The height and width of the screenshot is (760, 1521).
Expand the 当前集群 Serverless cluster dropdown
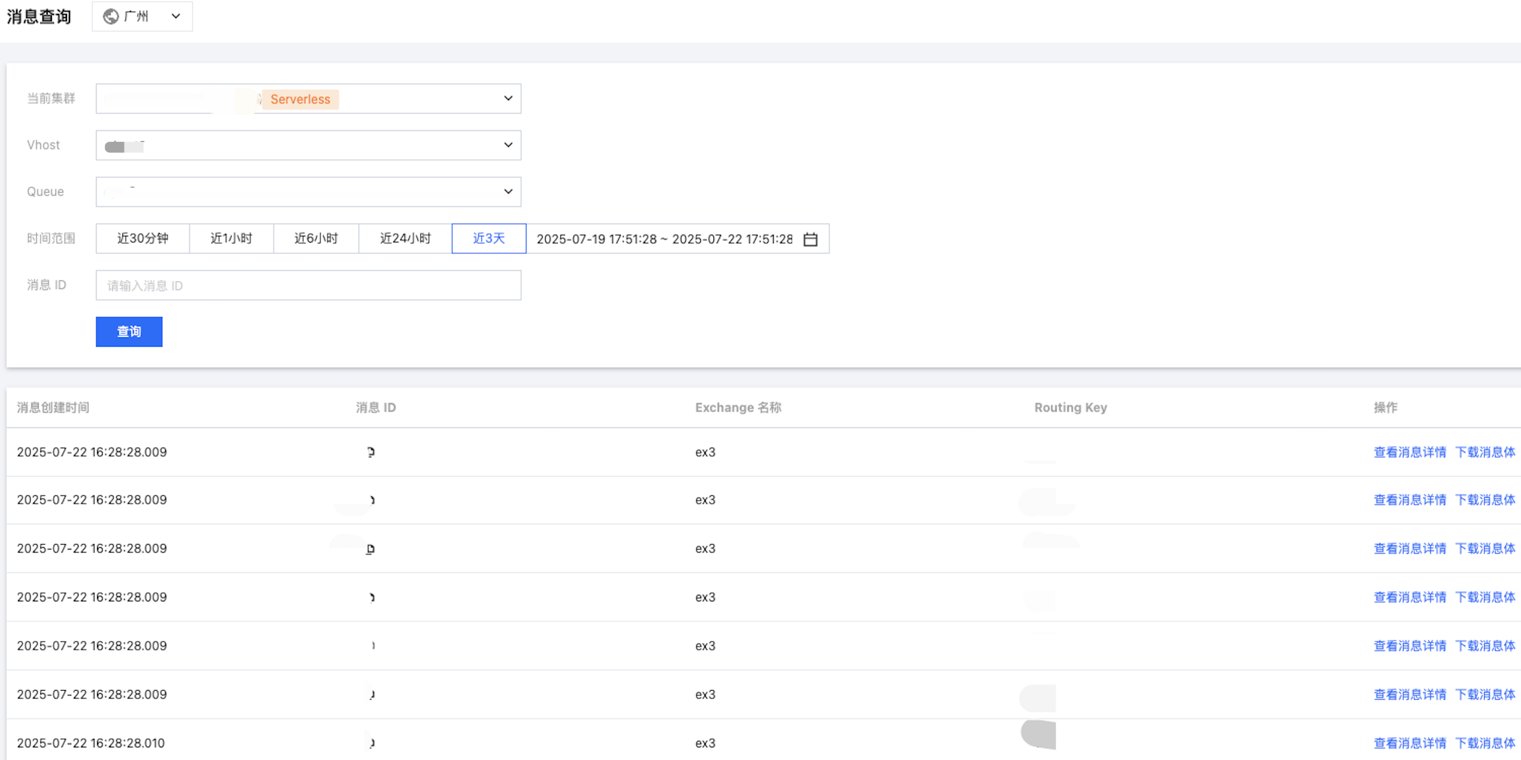508,98
